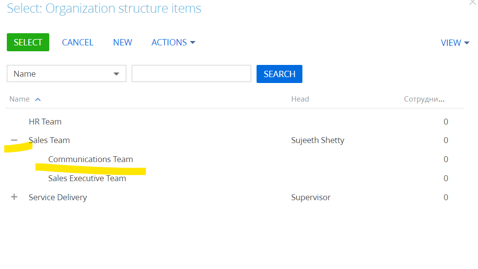Close the selection dialog window

[473, 2]
